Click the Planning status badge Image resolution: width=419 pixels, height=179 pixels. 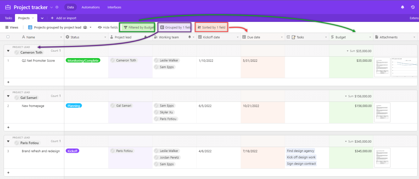[74, 105]
